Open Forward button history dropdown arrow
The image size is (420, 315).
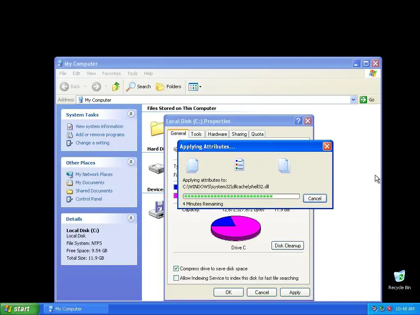click(x=106, y=87)
